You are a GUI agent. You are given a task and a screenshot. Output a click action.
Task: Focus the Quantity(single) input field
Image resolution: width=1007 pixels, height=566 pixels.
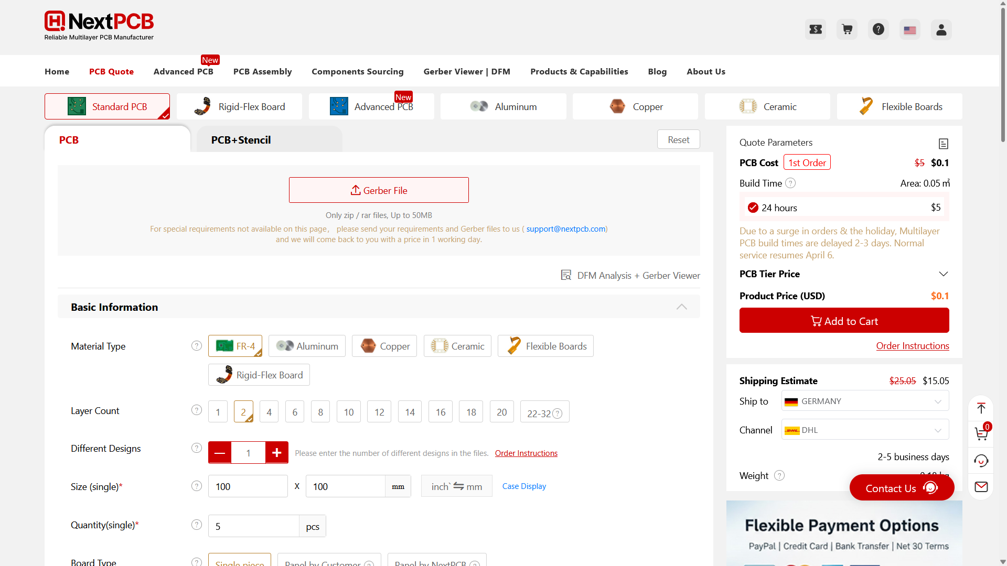tap(254, 526)
